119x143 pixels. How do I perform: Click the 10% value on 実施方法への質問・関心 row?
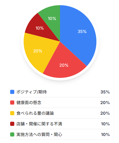click(105, 134)
